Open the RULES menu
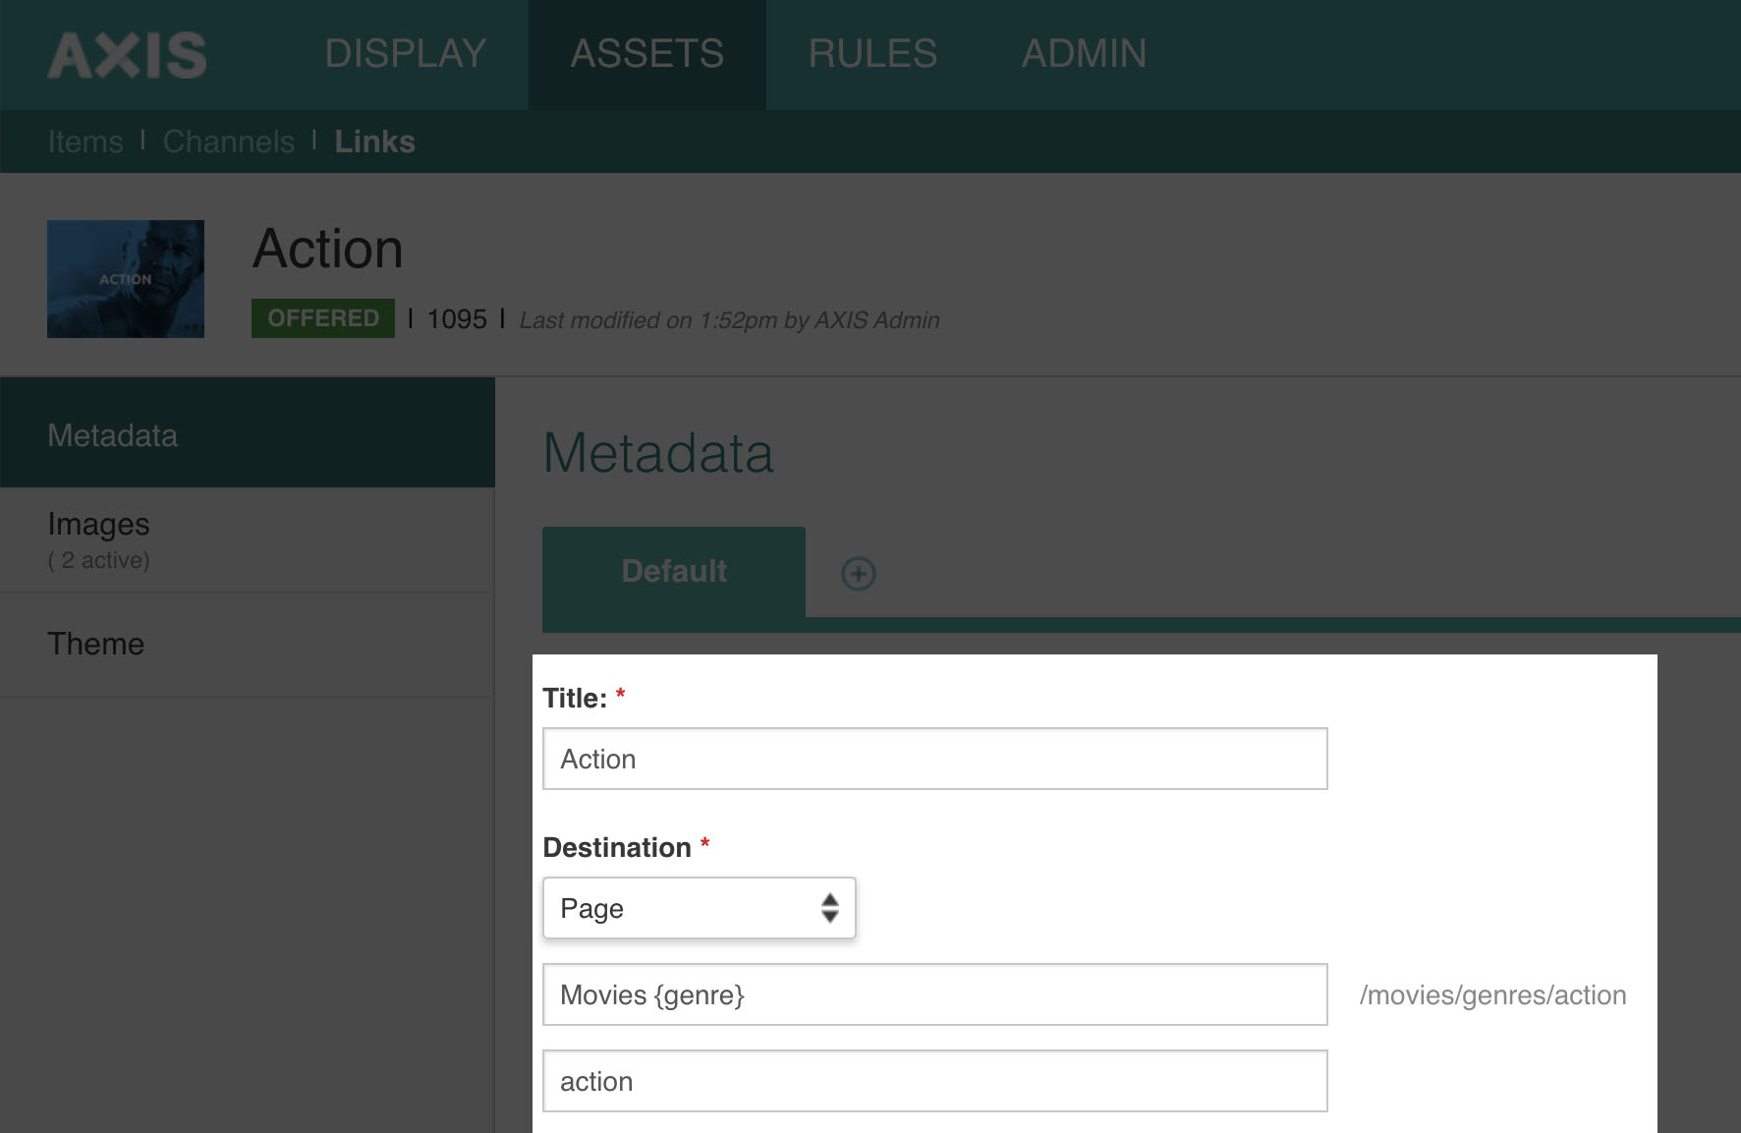This screenshot has width=1741, height=1133. pos(872,54)
